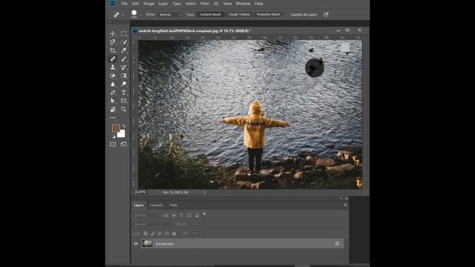Image resolution: width=475 pixels, height=267 pixels.
Task: Select the Eyedropper tool
Action: [x=124, y=50]
